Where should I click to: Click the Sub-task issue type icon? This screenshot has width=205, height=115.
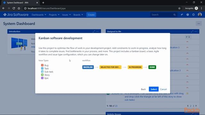42,72
